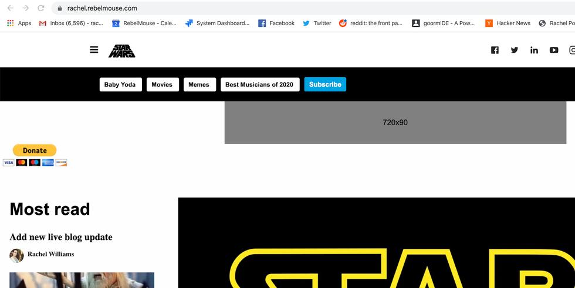This screenshot has width=575, height=288.
Task: Open the site's Facebook page icon
Action: point(495,50)
